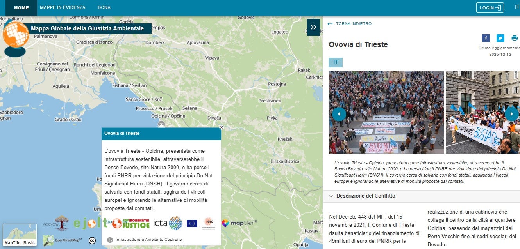Click the Ilirska Bistrica map label

(x=285, y=161)
